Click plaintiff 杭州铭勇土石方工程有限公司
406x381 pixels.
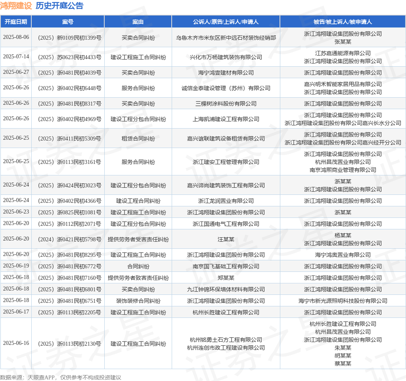click(226, 340)
